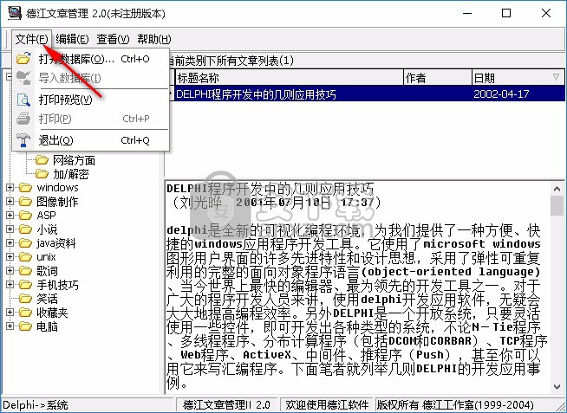The height and width of the screenshot is (413, 567).
Task: Click the folder icon beside 网络方面
Action: point(42,160)
